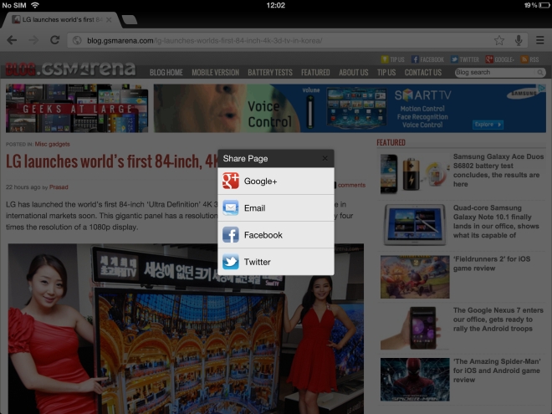
Task: Share page to Facebook
Action: pos(276,235)
